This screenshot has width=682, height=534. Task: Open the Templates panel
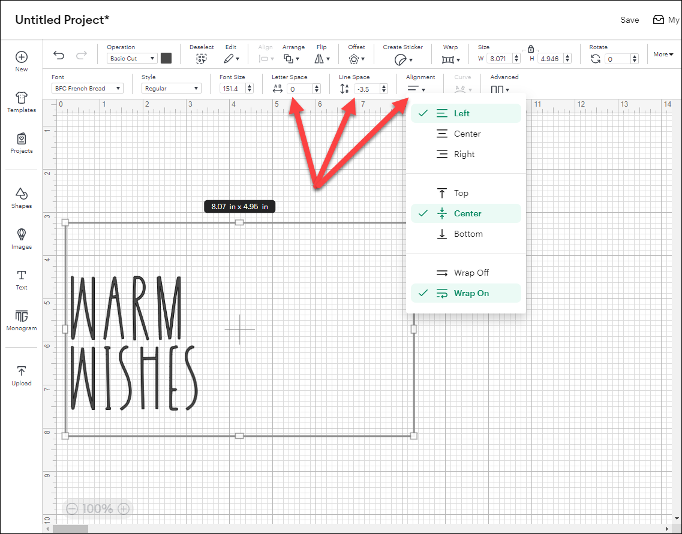[22, 101]
